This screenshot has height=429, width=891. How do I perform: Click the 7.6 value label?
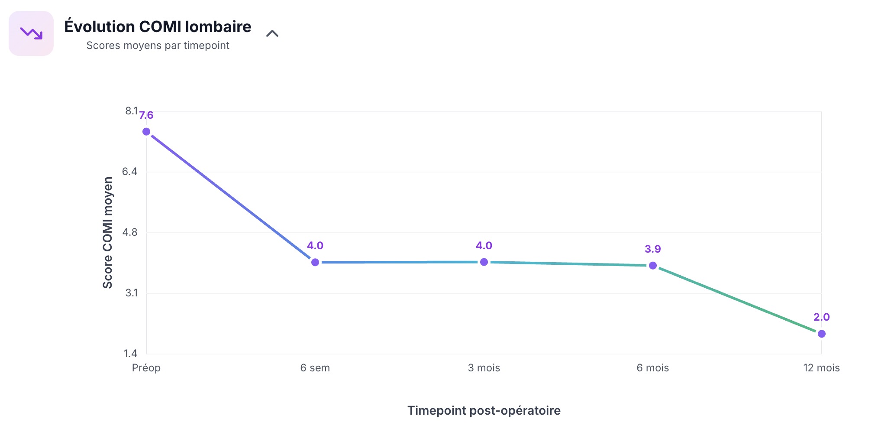coord(146,115)
